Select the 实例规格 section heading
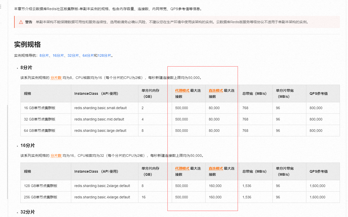Image resolution: width=348 pixels, height=217 pixels. 27,45
